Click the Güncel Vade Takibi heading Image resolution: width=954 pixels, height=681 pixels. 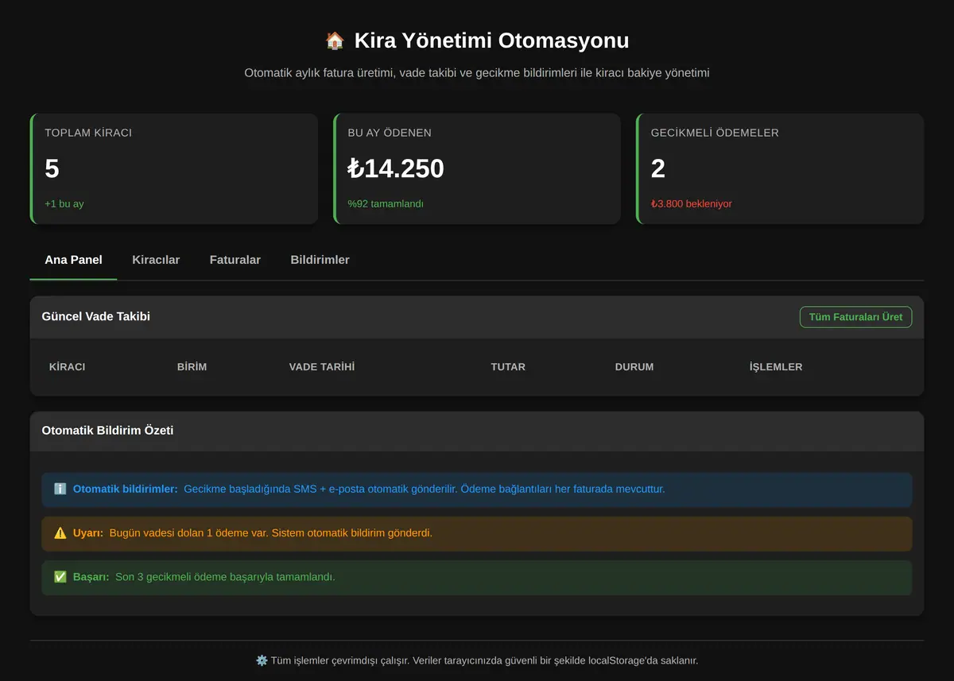[96, 316]
